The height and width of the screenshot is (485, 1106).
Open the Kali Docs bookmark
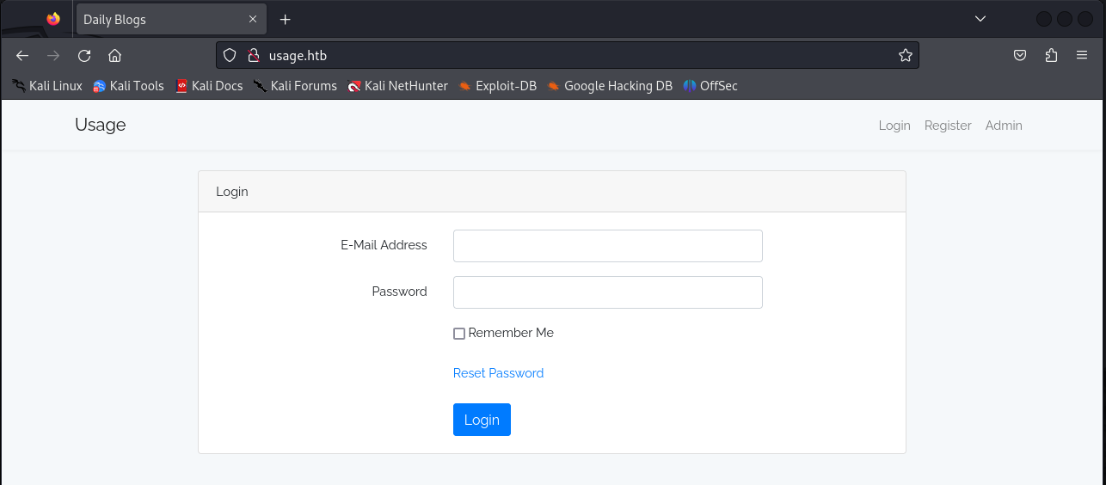(209, 86)
